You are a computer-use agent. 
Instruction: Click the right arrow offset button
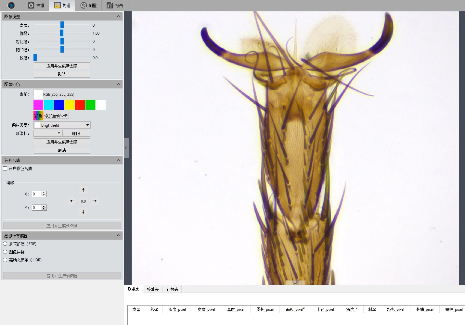coord(95,201)
